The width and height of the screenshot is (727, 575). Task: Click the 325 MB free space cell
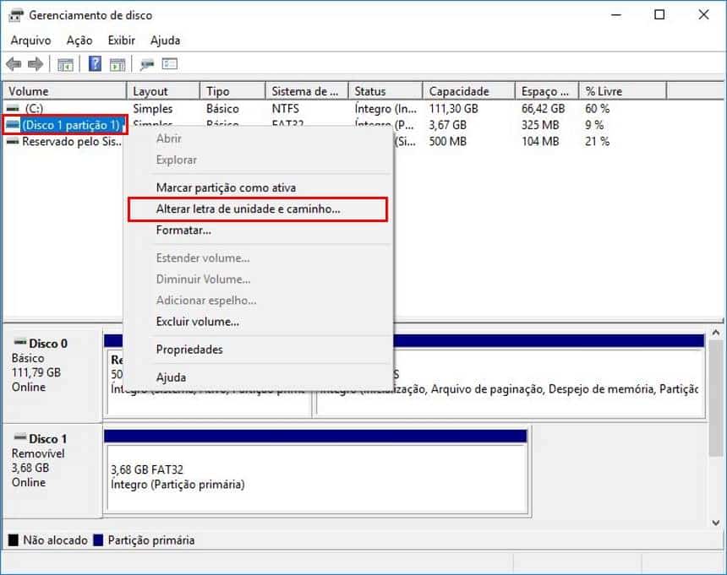(x=540, y=125)
